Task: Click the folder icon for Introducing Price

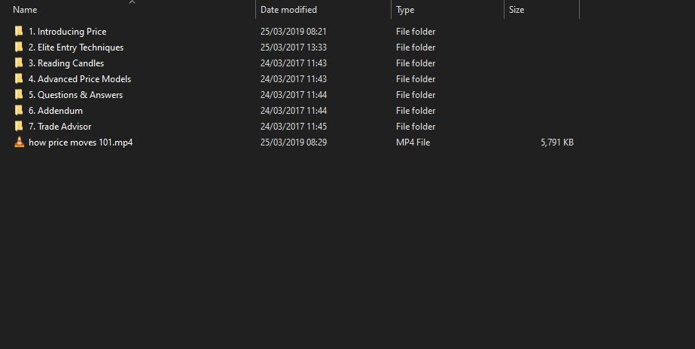Action: (x=19, y=32)
